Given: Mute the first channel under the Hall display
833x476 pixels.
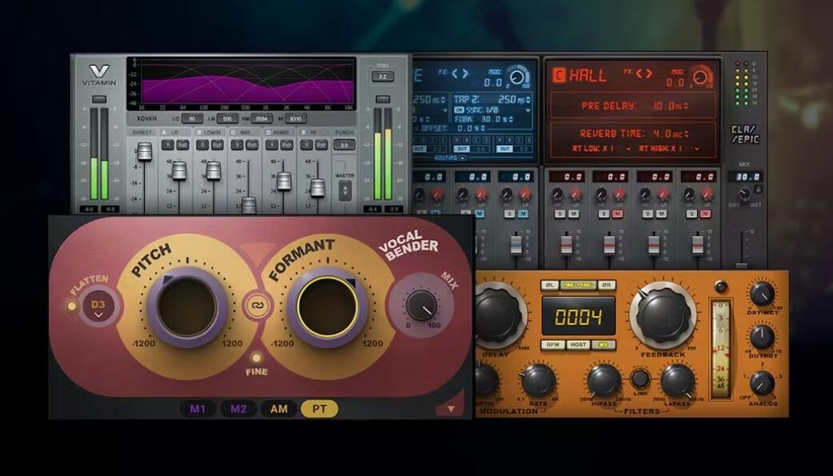Looking at the screenshot, I should (574, 214).
